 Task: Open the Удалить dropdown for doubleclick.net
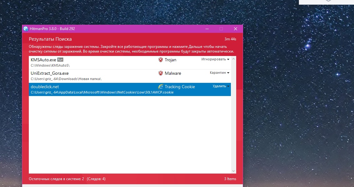[221, 86]
